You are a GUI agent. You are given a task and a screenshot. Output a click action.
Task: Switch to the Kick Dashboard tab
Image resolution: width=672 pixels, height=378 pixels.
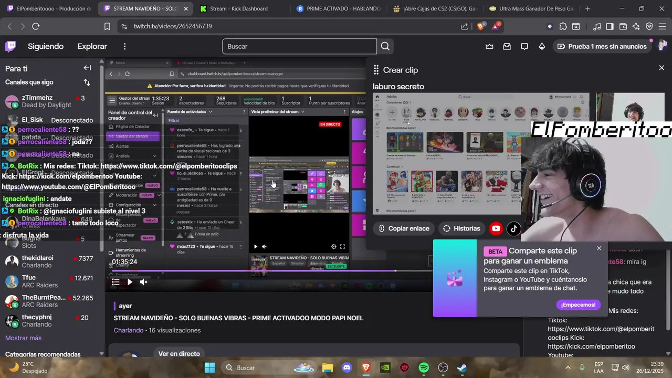(x=238, y=8)
